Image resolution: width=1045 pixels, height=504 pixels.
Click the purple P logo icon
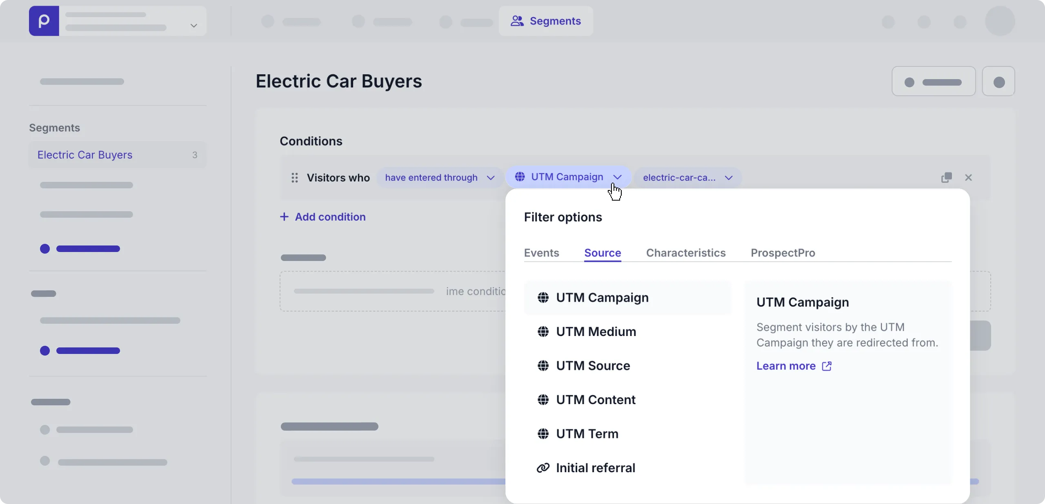click(x=44, y=21)
